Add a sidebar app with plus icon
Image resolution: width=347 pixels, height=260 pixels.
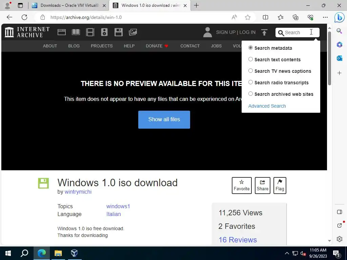point(339,73)
